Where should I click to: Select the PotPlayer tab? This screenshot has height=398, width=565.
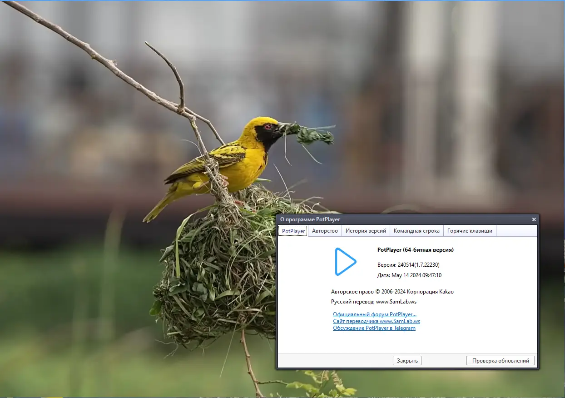point(292,230)
